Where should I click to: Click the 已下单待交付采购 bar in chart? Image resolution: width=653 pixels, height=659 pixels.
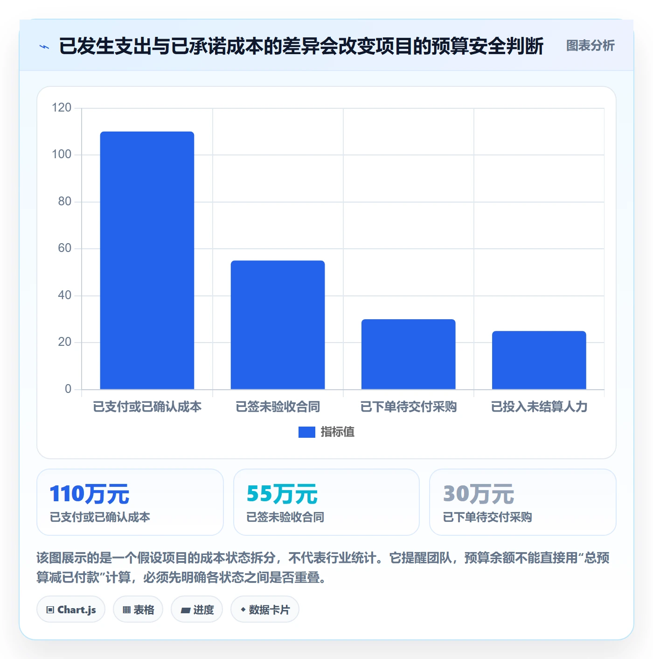coord(408,354)
